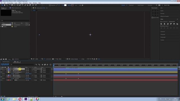Select the Clone Stamp tool
The height and width of the screenshot is (101, 180).
28,5
